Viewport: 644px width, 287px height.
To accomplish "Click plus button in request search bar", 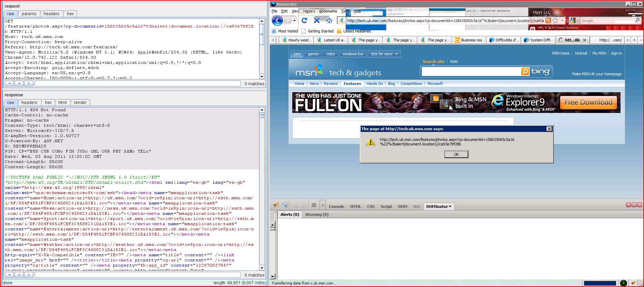I will (x=10, y=84).
